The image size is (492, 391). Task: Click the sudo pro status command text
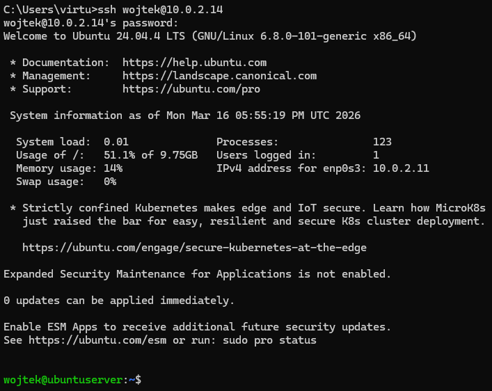click(269, 340)
